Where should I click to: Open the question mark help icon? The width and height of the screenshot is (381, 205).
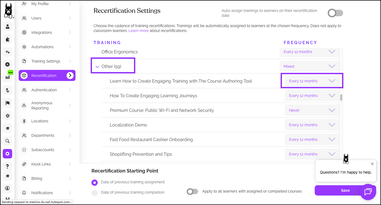[8, 166]
